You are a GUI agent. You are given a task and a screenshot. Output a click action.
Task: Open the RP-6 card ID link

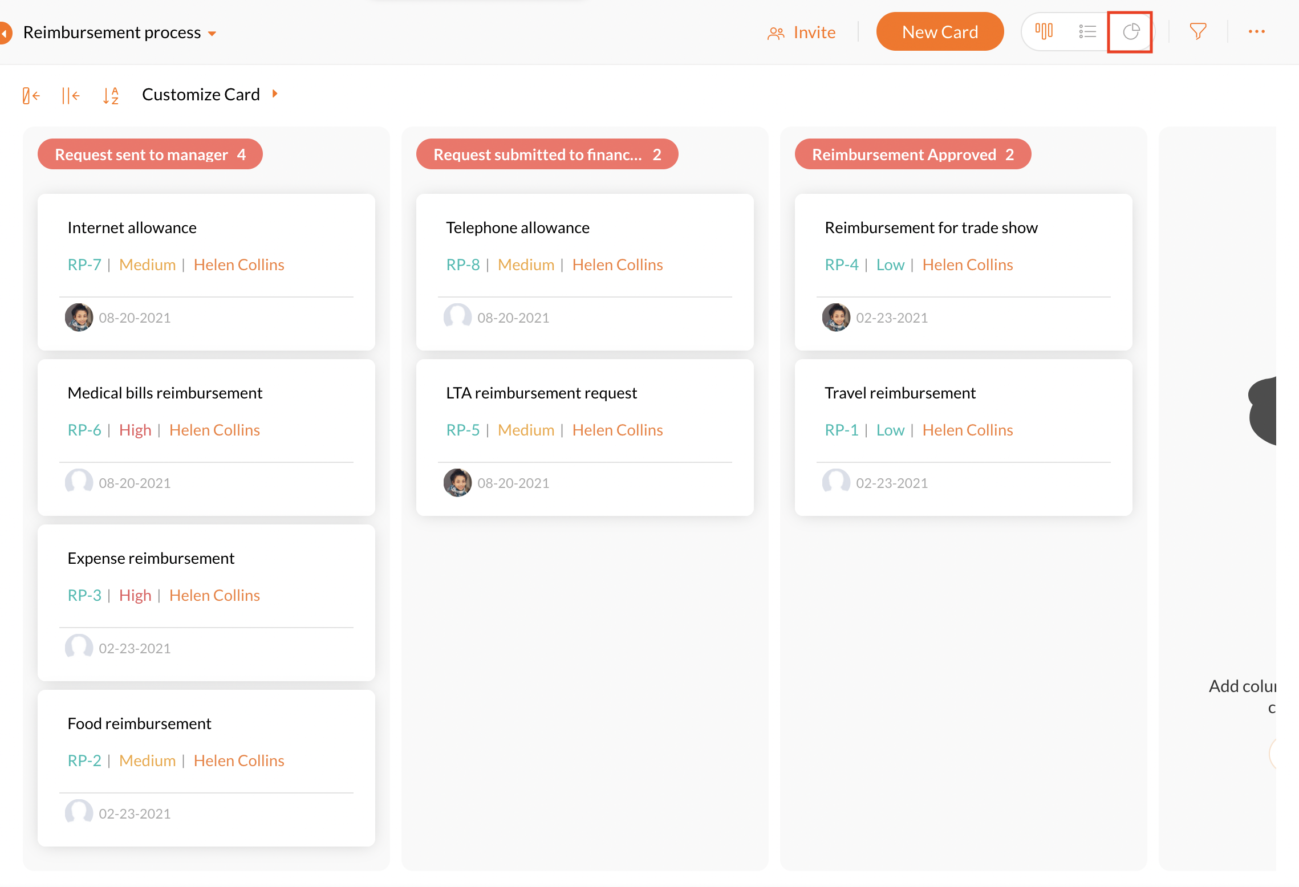(84, 430)
